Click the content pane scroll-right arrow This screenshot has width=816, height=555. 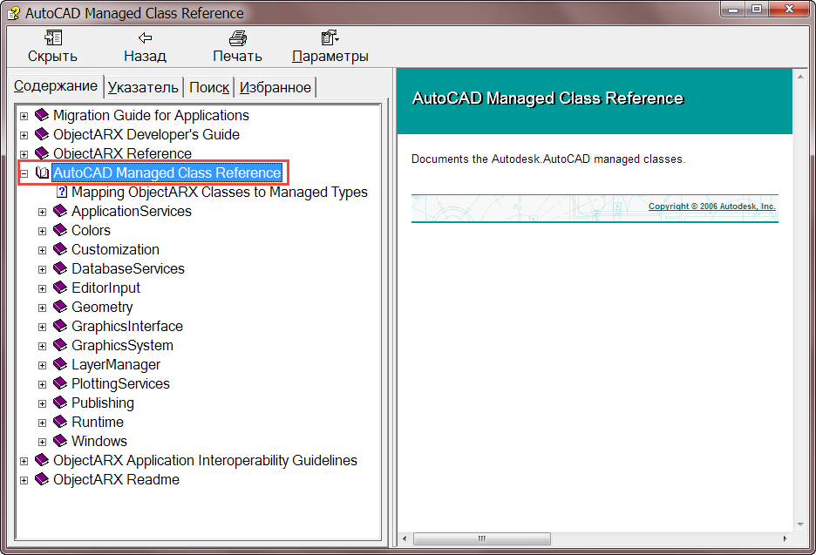(x=785, y=538)
